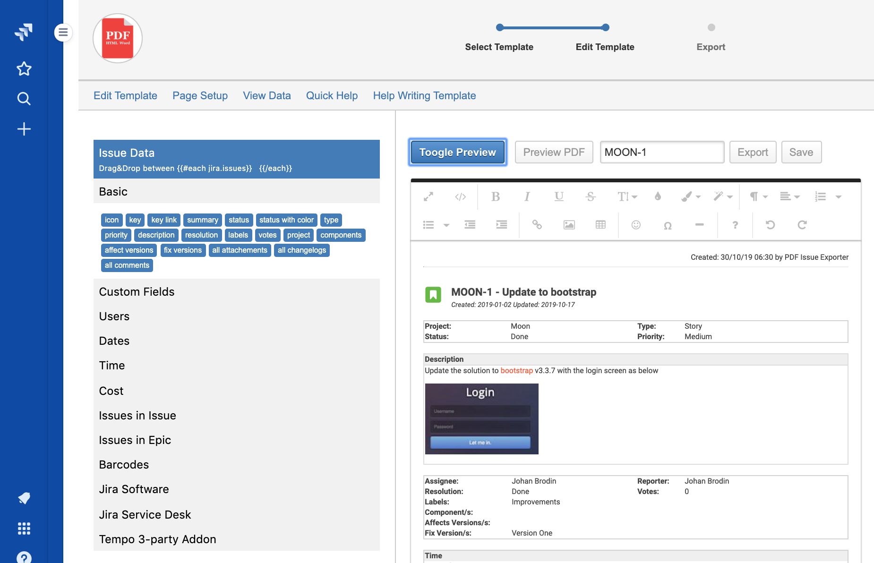Viewport: 874px width, 563px height.
Task: Open the notifications feedback icon in sidebar
Action: [x=24, y=498]
